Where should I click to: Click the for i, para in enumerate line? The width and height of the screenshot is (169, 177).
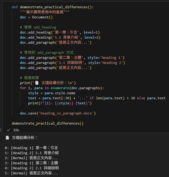tap(62, 88)
